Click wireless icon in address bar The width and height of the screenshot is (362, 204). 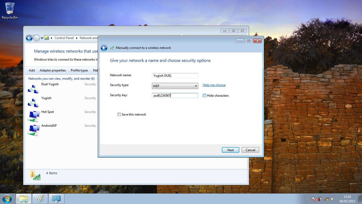coord(47,38)
